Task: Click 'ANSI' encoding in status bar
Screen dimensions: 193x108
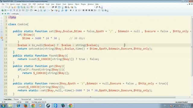Action: pos(27,102)
